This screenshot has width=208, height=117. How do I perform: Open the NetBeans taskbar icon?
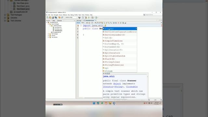pyautogui.click(x=114, y=103)
